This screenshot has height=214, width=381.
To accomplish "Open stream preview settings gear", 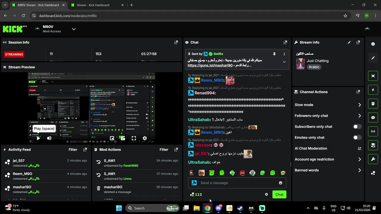I will click(145, 138).
